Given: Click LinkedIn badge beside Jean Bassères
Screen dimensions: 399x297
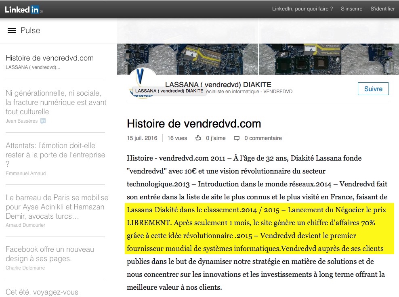Looking at the screenshot, I should pyautogui.click(x=43, y=121).
